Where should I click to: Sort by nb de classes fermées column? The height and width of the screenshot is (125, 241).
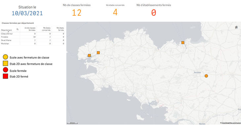(x=30, y=29)
